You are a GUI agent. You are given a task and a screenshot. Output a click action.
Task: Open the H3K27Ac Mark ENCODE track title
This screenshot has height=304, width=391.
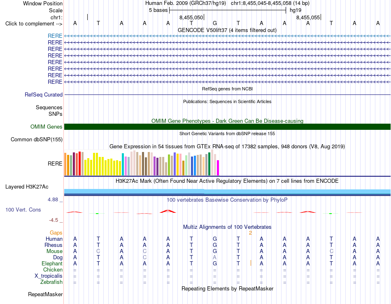(227, 181)
